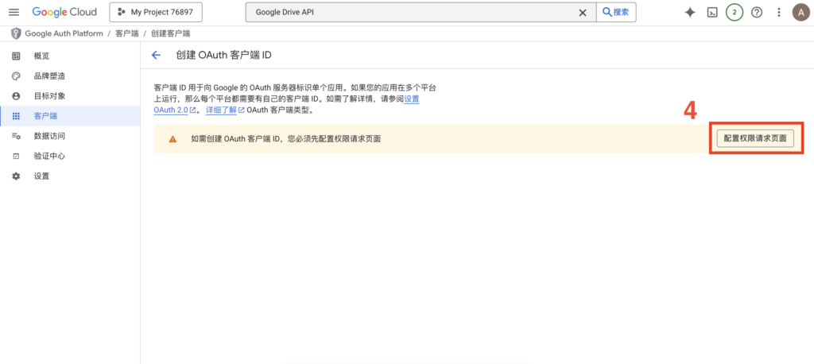Click the Google Drive API search field
Screen dimensions: 814x364
click(x=409, y=13)
